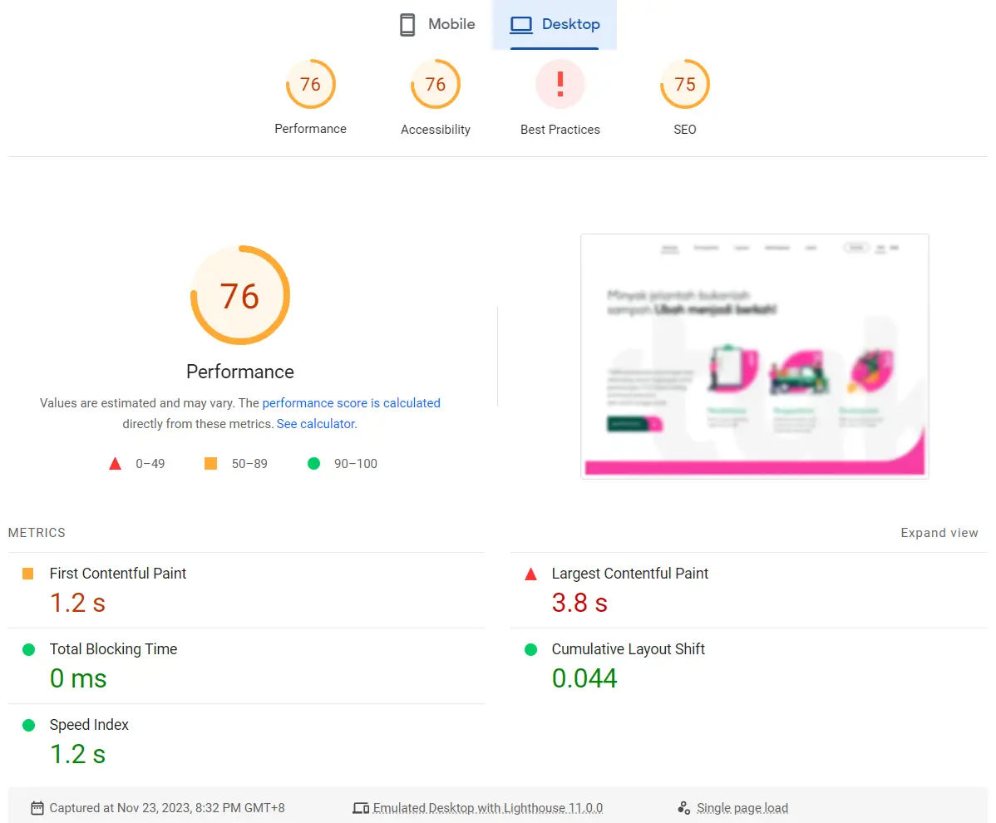Click 'Emulated Desktop with Lighthouse 11.0.0'
This screenshot has width=996, height=823.
(x=488, y=808)
